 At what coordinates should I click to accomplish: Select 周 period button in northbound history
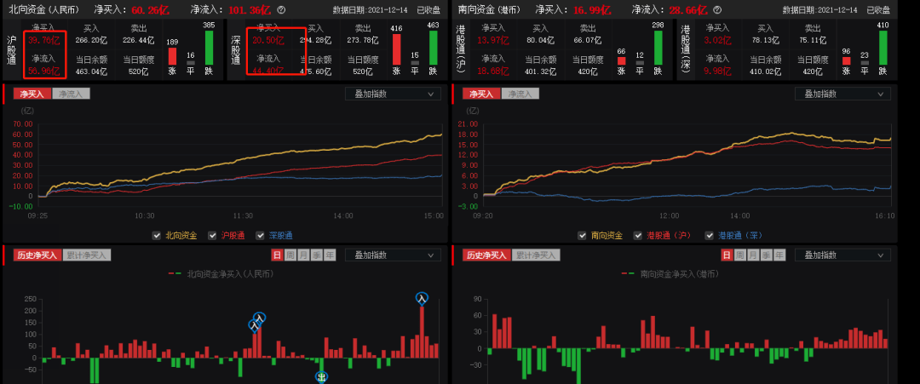pyautogui.click(x=290, y=255)
